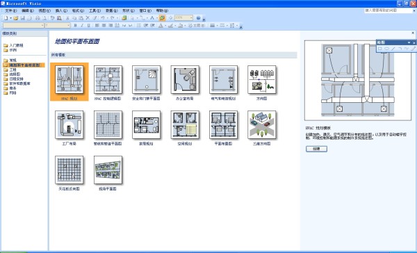The width and height of the screenshot is (417, 253).
Task: Toggle Underline formatting button
Action: pyautogui.click(x=88, y=26)
